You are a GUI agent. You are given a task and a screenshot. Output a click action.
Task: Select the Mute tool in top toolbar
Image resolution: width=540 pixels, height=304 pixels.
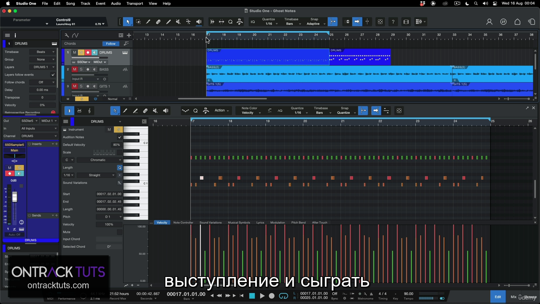[178, 22]
